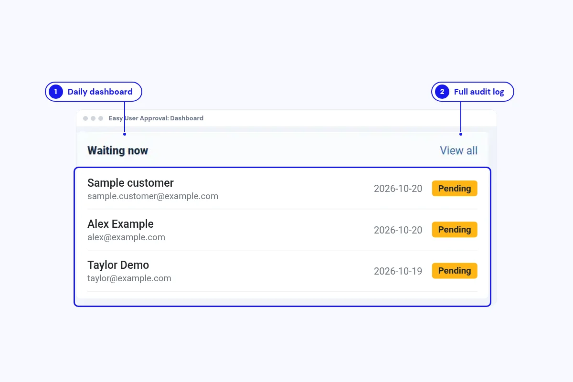The height and width of the screenshot is (382, 573).
Task: Click the number 2 callout circle
Action: (442, 92)
